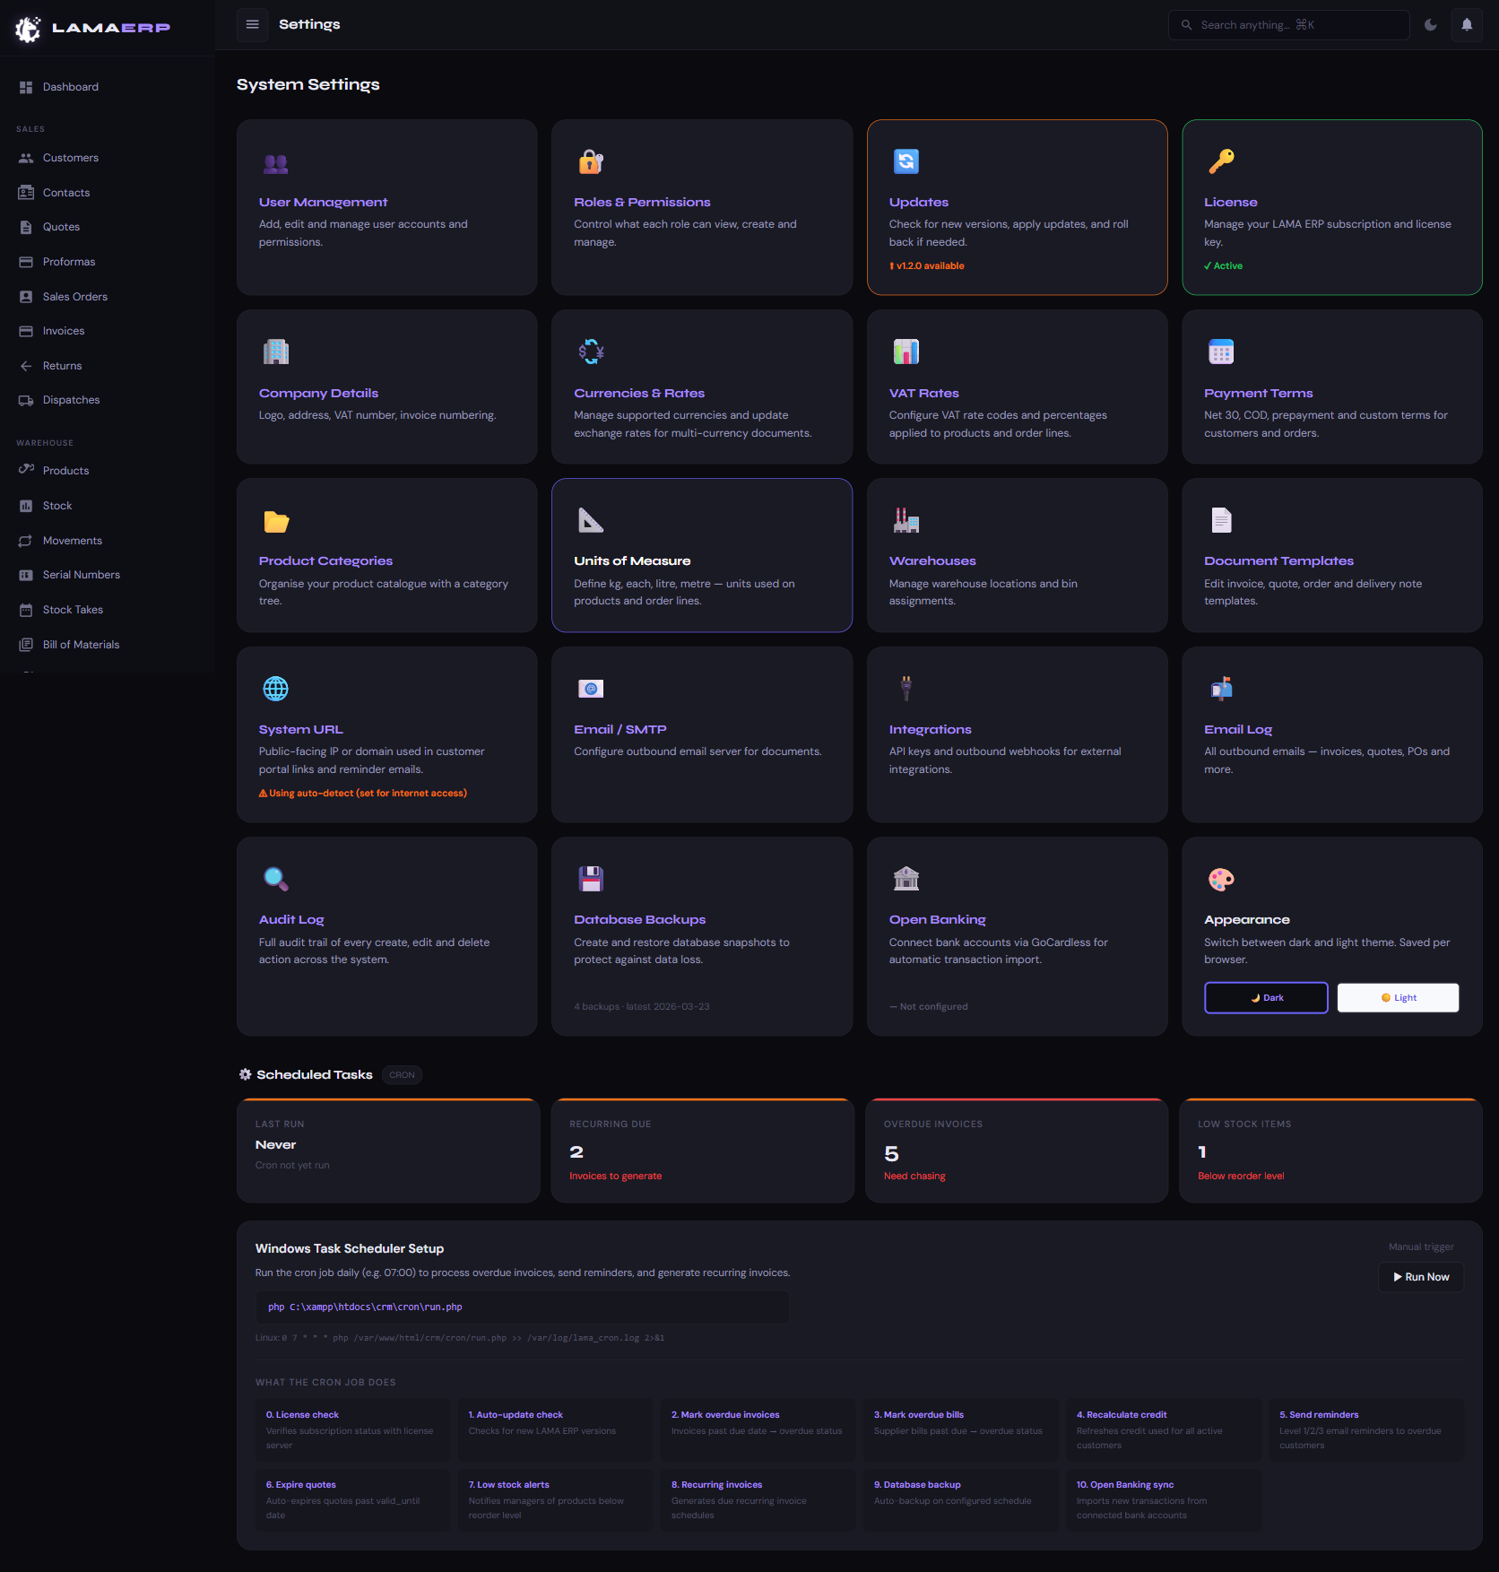Image resolution: width=1499 pixels, height=1572 pixels.
Task: Click the Updates refresh icon
Action: click(906, 161)
